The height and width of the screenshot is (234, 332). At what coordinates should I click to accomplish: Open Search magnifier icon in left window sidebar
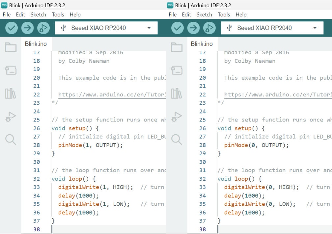coord(11,140)
